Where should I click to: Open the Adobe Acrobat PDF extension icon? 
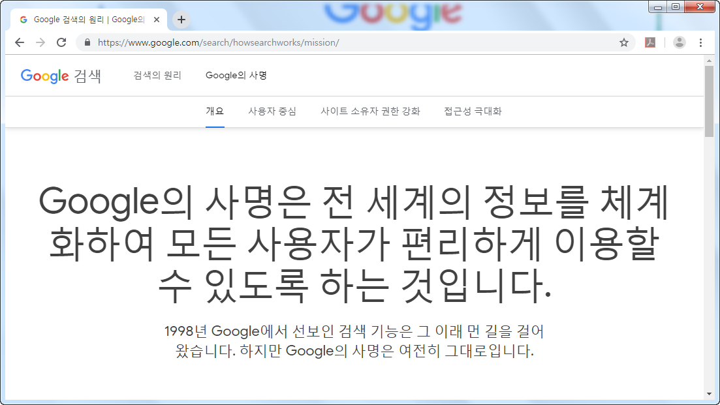click(x=650, y=42)
